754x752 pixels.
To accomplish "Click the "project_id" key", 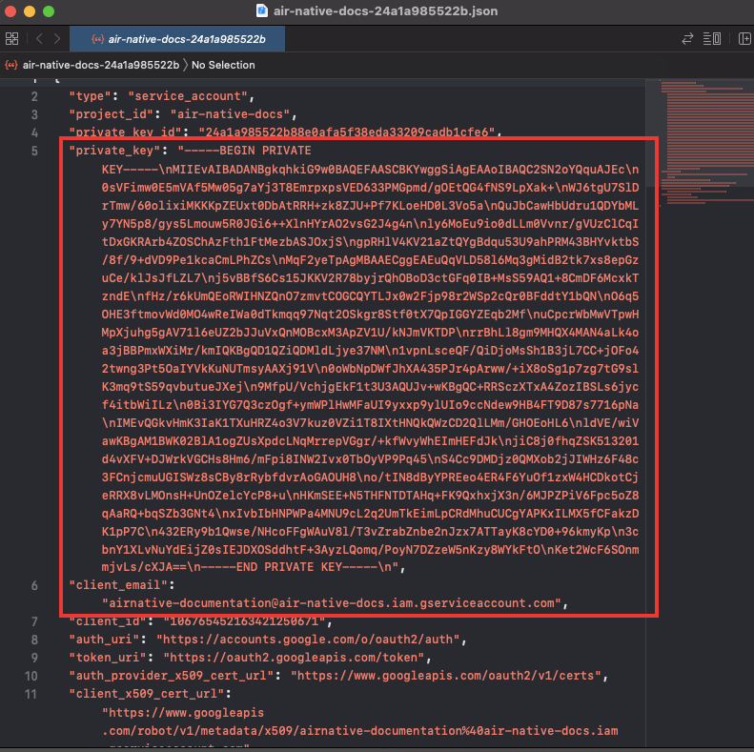I will 112,114.
